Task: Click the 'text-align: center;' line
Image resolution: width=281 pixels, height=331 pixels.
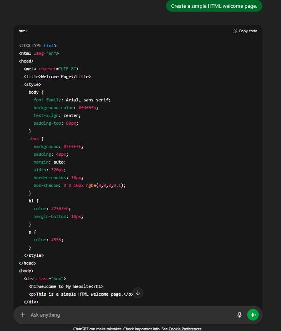Action: click(x=57, y=115)
